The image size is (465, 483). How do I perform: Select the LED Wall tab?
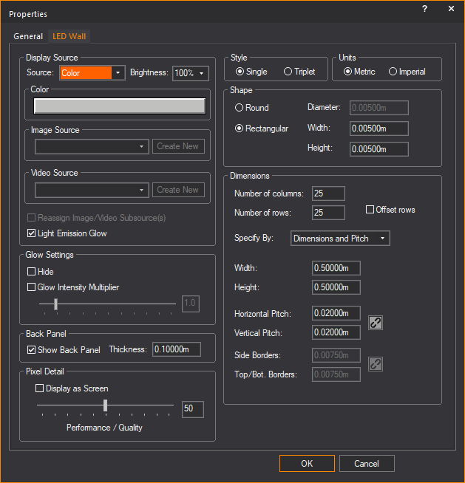pos(70,36)
